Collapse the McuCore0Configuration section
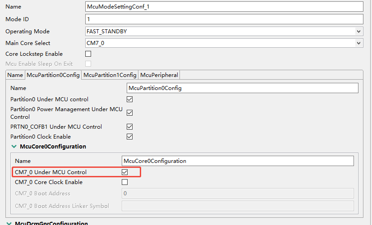The image size is (372, 225). click(14, 147)
